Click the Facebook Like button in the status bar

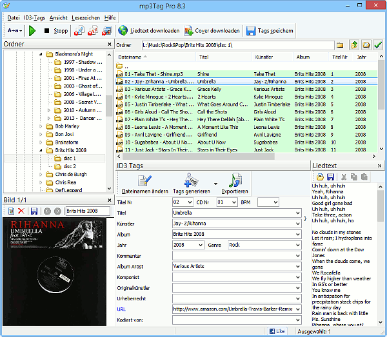click(x=277, y=331)
